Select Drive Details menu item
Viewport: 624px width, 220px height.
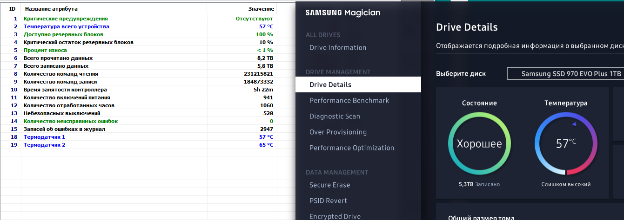point(330,84)
